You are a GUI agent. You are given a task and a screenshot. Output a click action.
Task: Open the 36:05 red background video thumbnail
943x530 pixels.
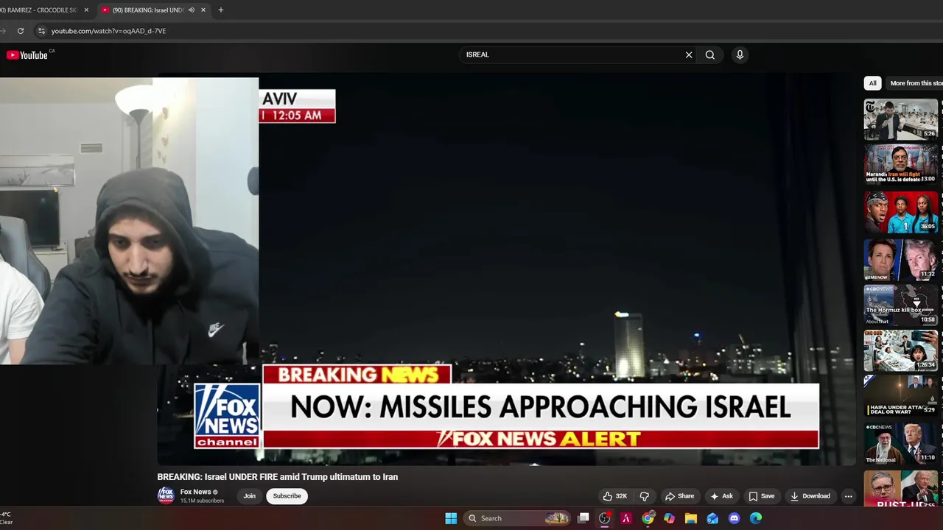point(901,212)
